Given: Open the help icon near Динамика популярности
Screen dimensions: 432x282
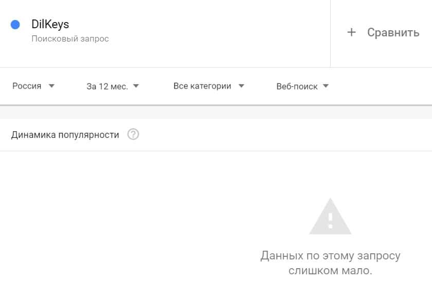Looking at the screenshot, I should 133,135.
